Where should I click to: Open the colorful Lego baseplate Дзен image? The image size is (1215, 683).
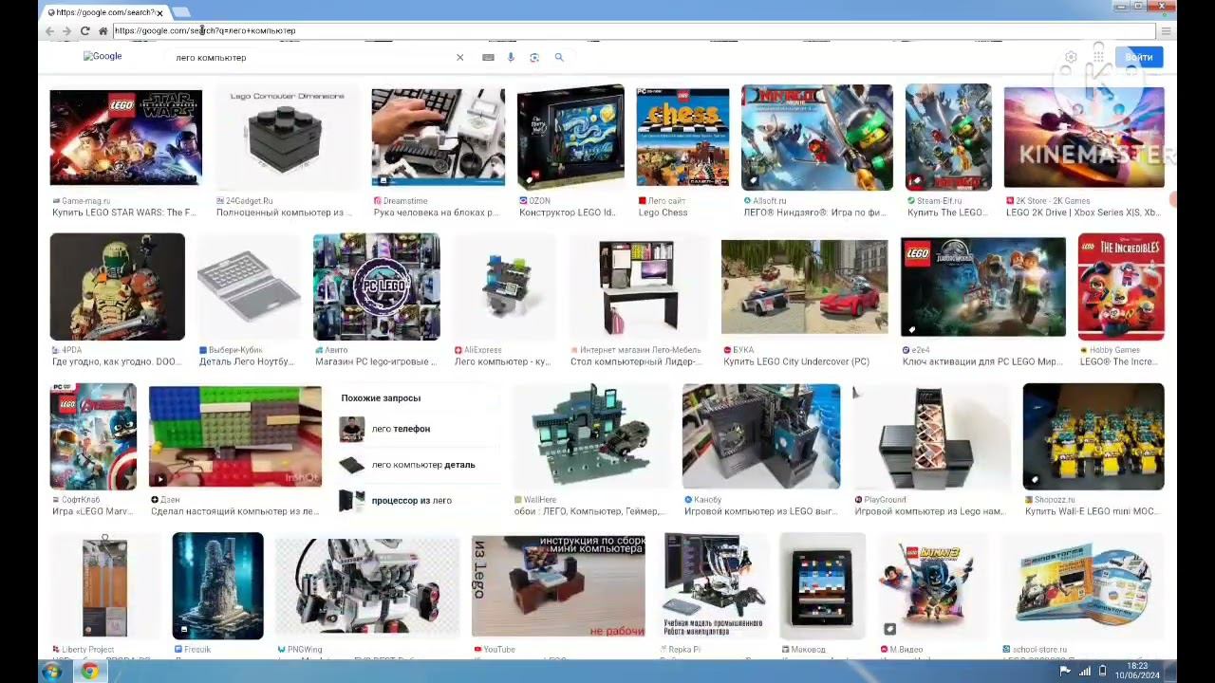click(235, 436)
